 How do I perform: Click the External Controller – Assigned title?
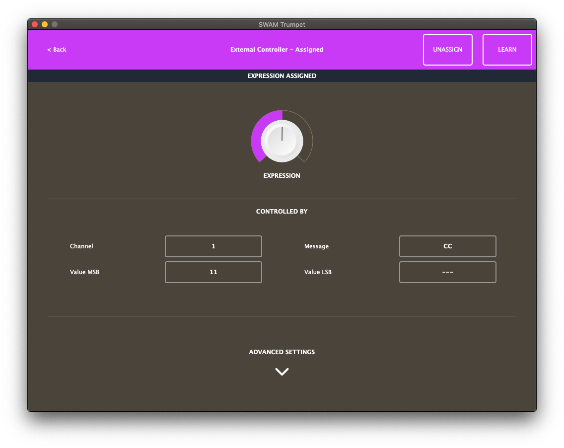click(277, 49)
